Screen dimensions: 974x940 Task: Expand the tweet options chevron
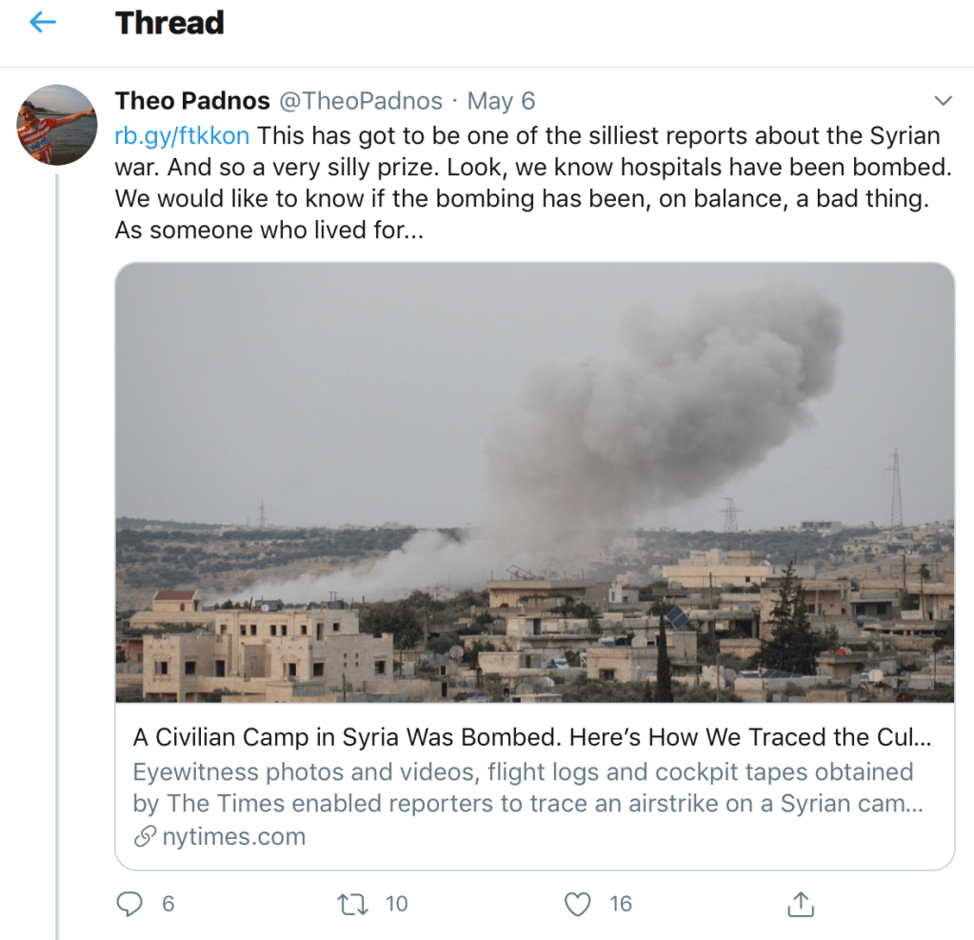[944, 101]
